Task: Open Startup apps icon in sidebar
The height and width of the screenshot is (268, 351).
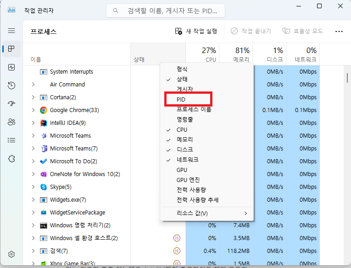Action: (11, 103)
